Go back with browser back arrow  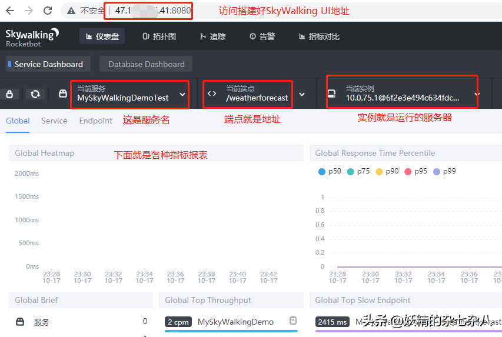(x=10, y=11)
